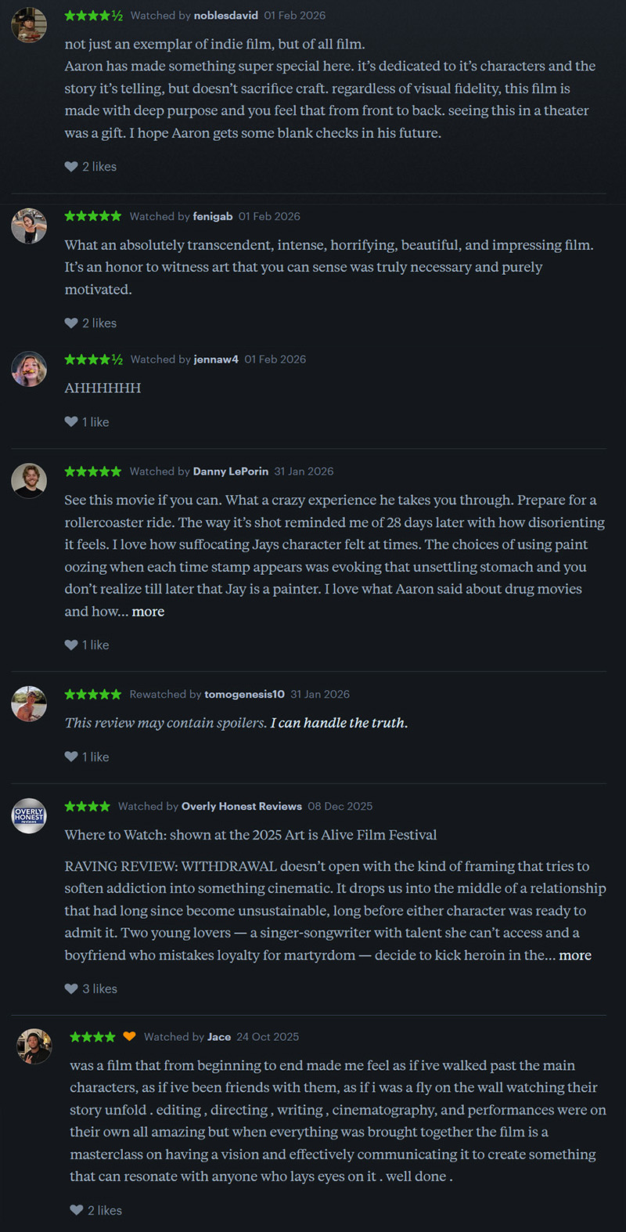The height and width of the screenshot is (1232, 626).
Task: Click the heart icon on fenigab's review
Action: 71,323
